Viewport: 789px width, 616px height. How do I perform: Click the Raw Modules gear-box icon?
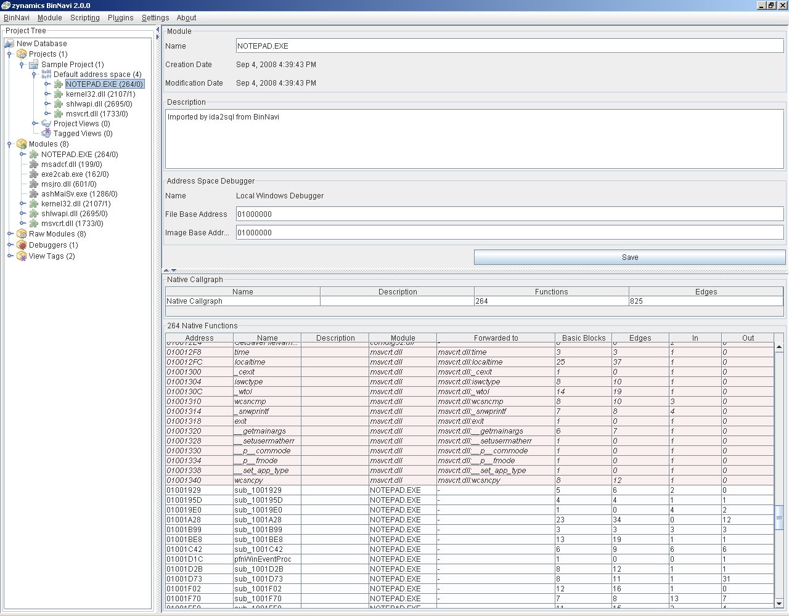[22, 234]
